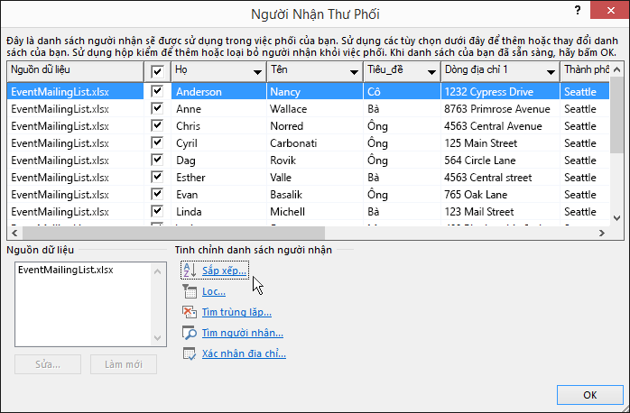This screenshot has height=413, width=630.
Task: Click the Rovik name cell
Action: click(315, 161)
